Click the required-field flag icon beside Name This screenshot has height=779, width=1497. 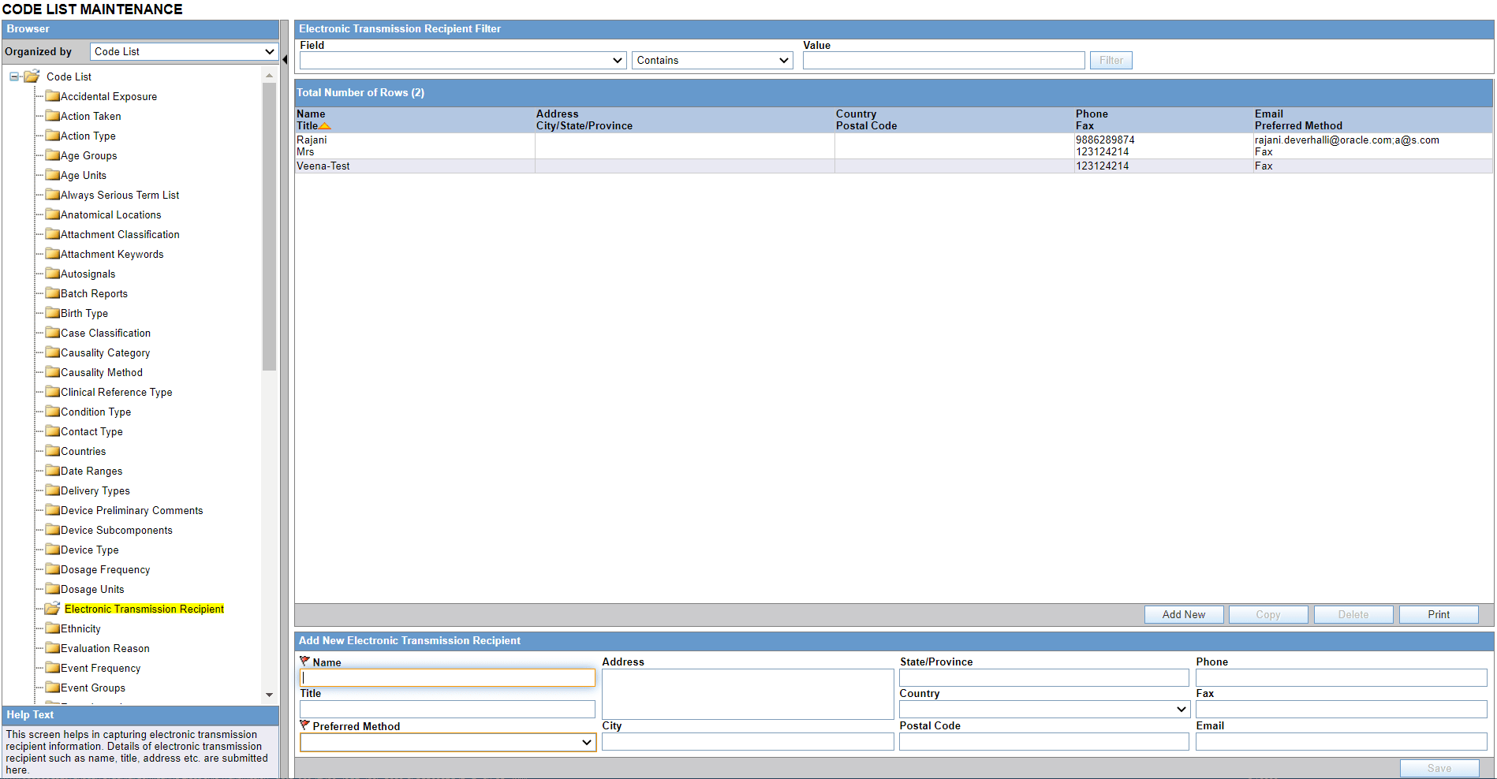[x=304, y=662]
